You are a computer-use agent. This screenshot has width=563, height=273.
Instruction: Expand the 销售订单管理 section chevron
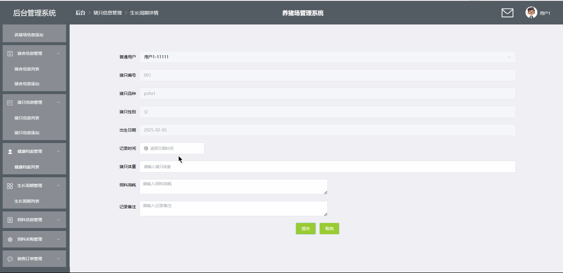58,259
